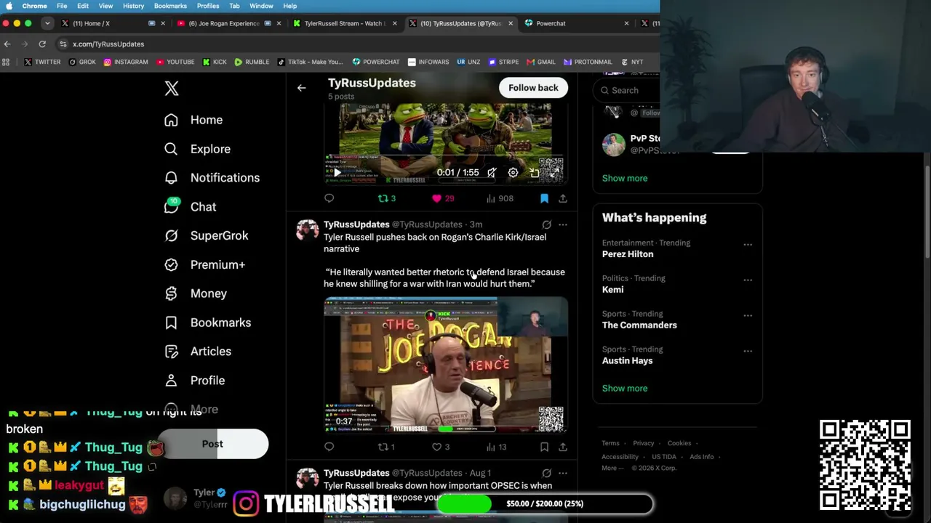Reload the page in Chrome

tap(42, 44)
